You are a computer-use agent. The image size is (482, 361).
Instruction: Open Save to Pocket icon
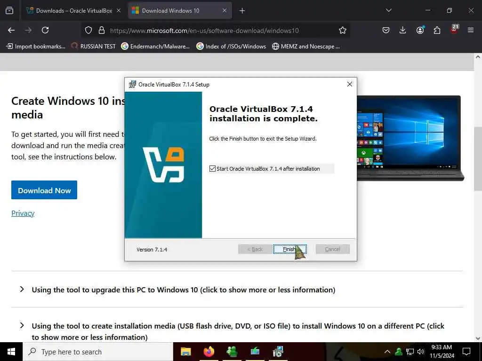point(386,30)
